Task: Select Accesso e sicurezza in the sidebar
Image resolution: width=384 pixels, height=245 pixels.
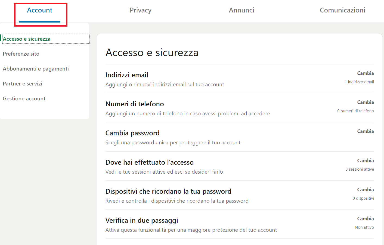Action: [27, 39]
